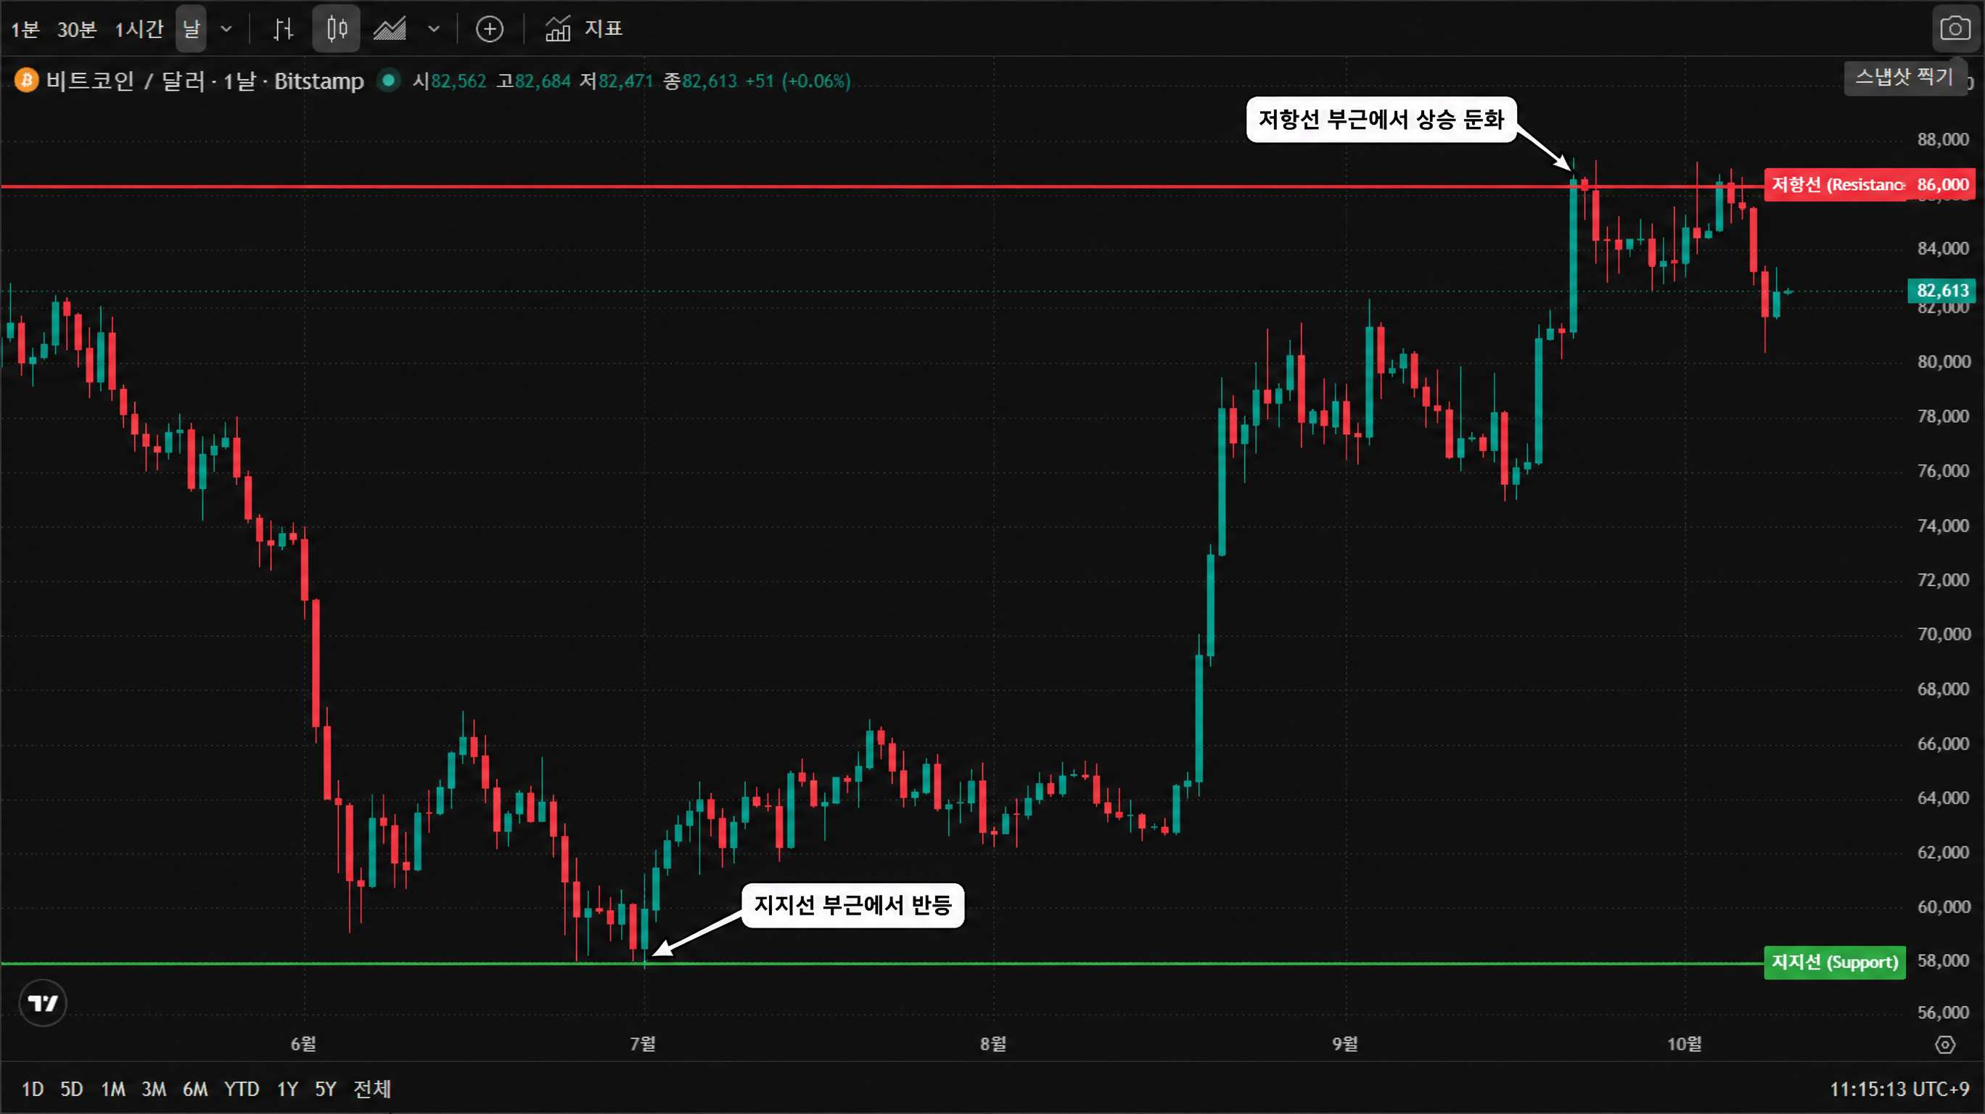
Task: Select the 날 daily timeframe
Action: click(x=190, y=29)
